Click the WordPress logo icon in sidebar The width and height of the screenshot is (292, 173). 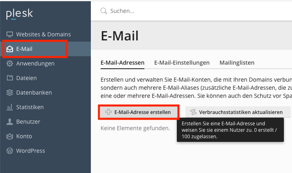point(10,151)
